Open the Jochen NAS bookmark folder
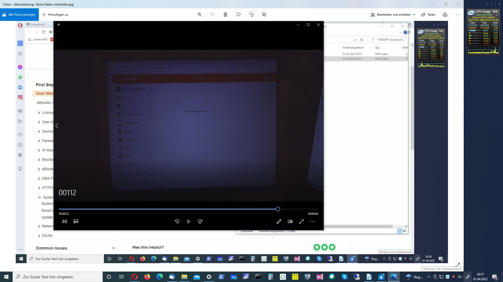The width and height of the screenshot is (503, 282). tap(38, 39)
